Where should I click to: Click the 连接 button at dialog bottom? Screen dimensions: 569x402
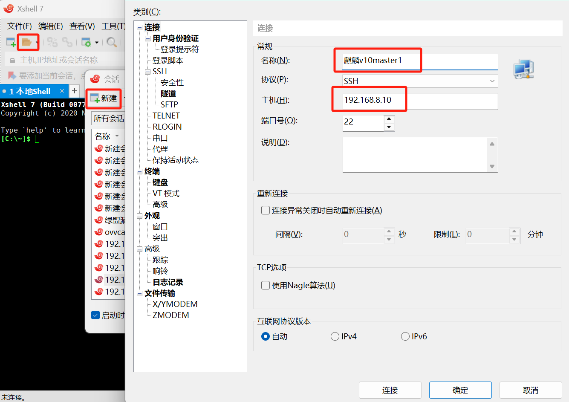(x=390, y=390)
